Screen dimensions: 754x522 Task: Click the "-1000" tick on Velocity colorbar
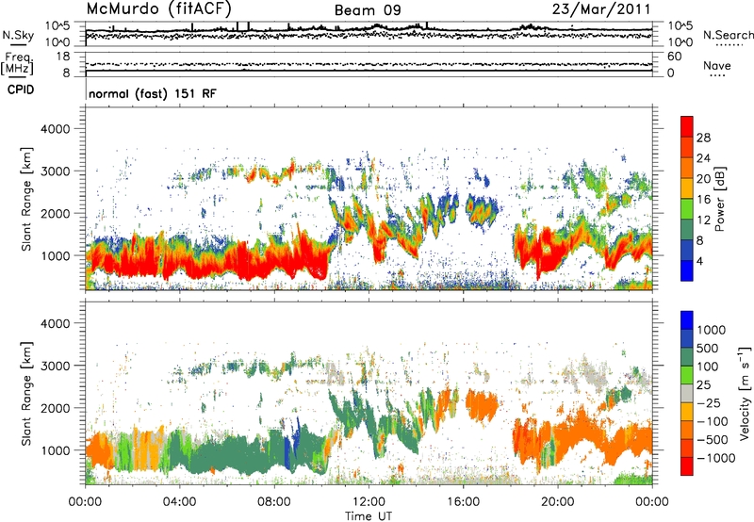point(716,458)
